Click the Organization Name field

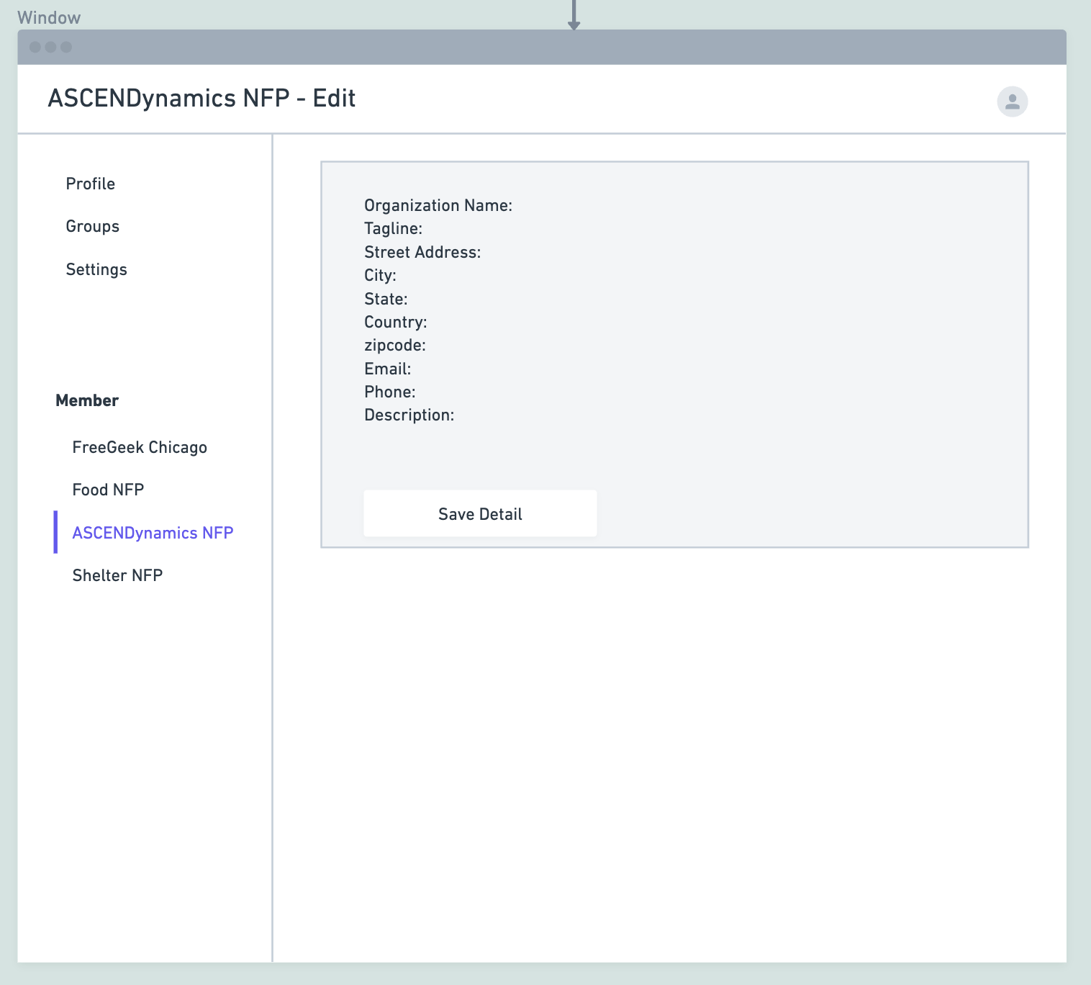coord(439,205)
